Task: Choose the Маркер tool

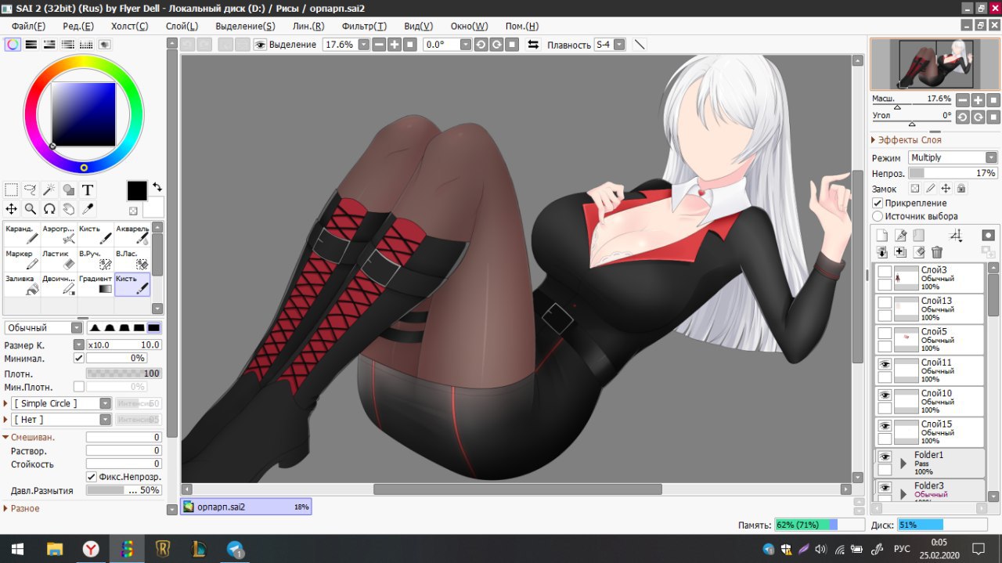Action: pos(22,260)
